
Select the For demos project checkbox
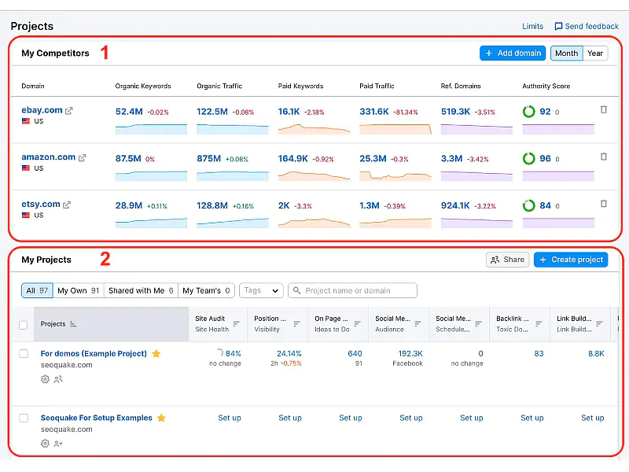tap(24, 354)
